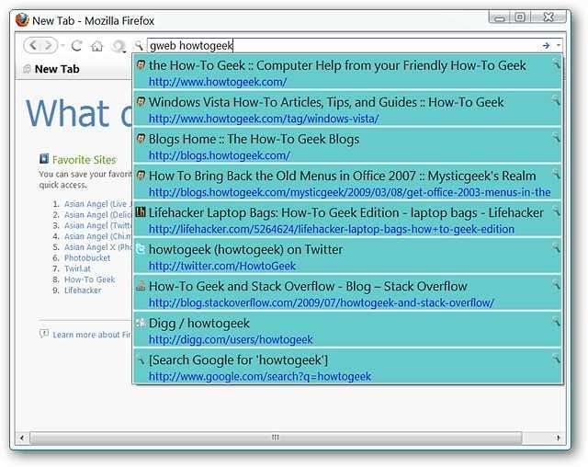This screenshot has width=588, height=467.
Task: Click the Forward navigation arrow
Action: 49,45
